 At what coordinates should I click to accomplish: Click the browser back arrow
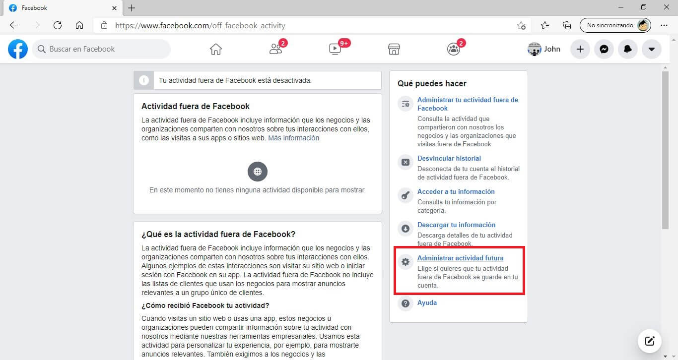tap(14, 25)
